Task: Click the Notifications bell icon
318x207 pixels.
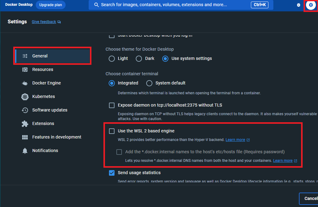Action: [x=25, y=151]
